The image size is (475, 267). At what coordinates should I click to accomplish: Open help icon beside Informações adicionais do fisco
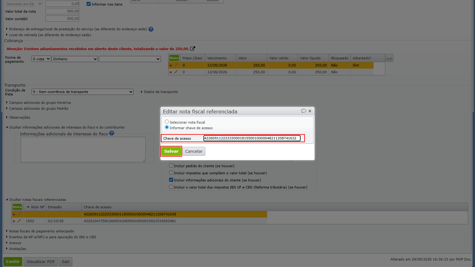[x=112, y=133]
